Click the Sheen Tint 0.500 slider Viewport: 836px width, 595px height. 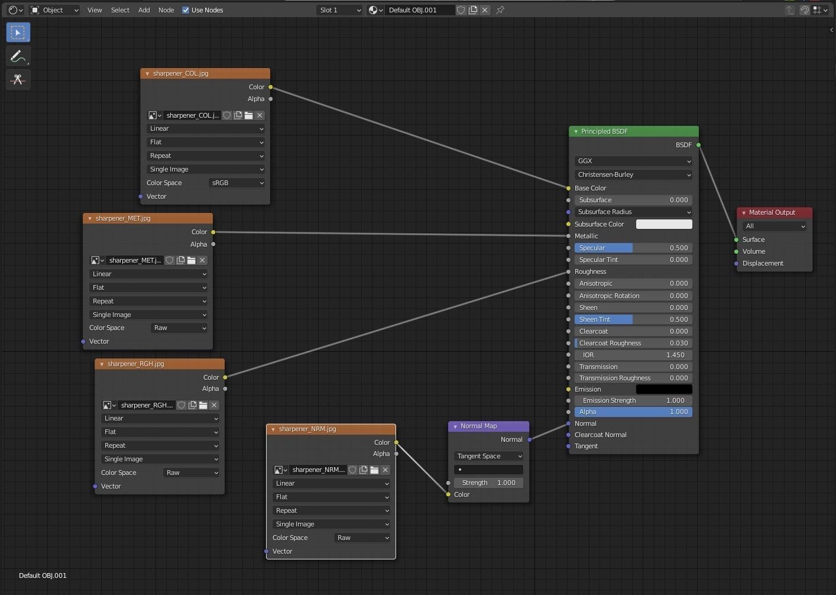coord(633,320)
